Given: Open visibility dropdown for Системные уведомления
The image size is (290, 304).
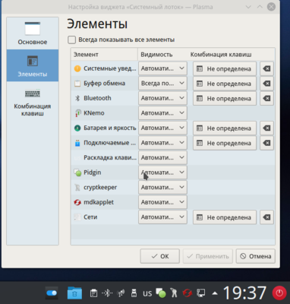Looking at the screenshot, I should click(162, 68).
